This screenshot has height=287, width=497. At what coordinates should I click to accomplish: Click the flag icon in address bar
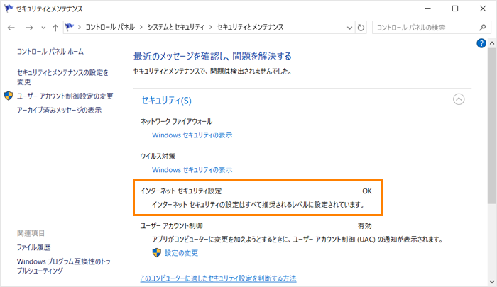(x=69, y=27)
